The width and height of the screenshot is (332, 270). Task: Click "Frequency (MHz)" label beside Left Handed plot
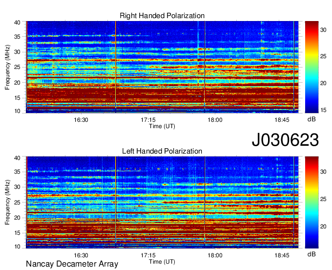[7, 202]
